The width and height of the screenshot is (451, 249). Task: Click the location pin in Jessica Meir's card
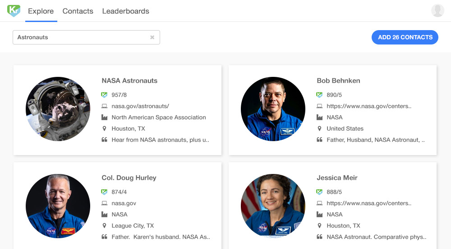click(x=320, y=226)
